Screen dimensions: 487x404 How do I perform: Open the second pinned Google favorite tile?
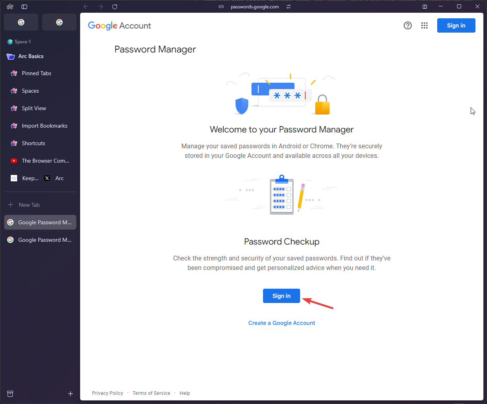(59, 22)
